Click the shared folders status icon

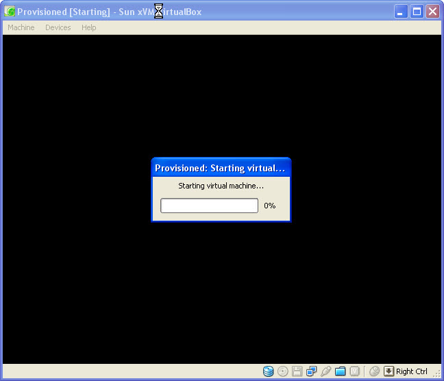coord(340,371)
